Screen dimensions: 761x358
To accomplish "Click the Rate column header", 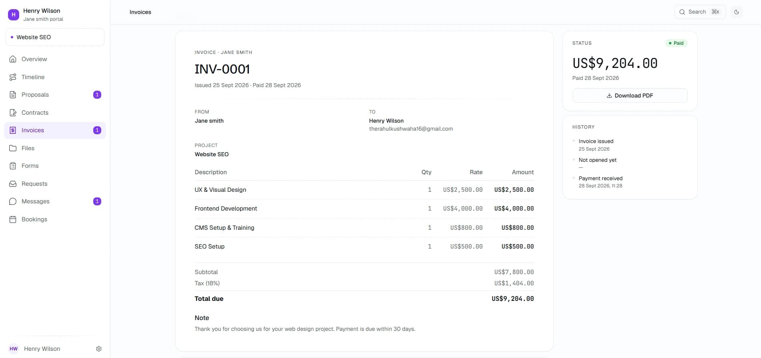I will pos(476,172).
